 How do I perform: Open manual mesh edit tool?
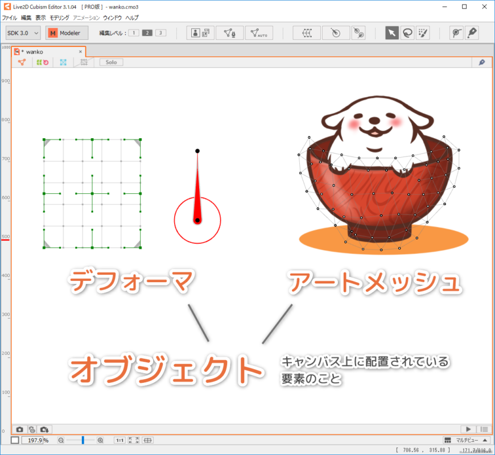tap(229, 33)
